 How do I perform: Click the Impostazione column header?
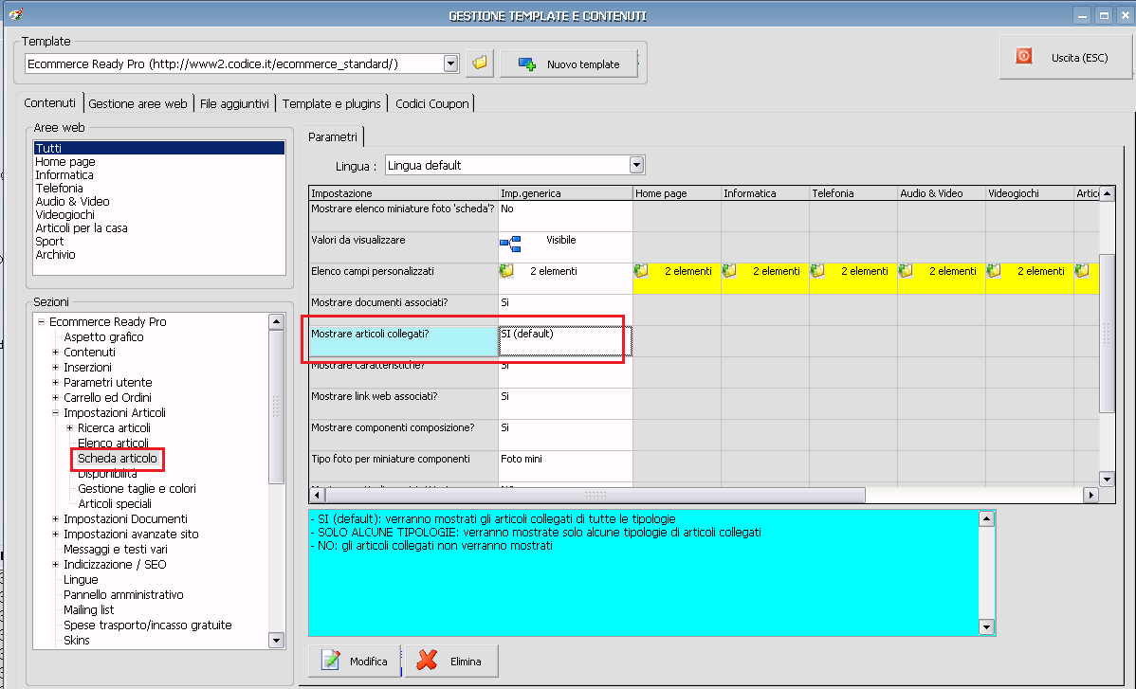pyautogui.click(x=404, y=193)
